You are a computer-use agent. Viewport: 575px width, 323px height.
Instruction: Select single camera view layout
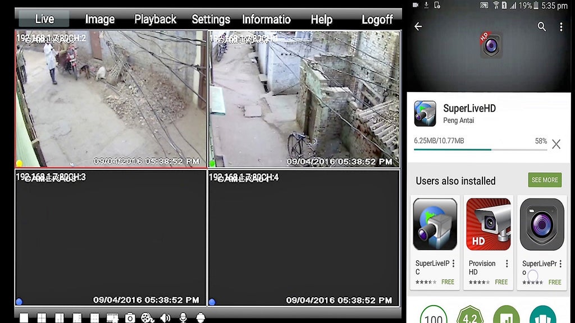pos(23,317)
